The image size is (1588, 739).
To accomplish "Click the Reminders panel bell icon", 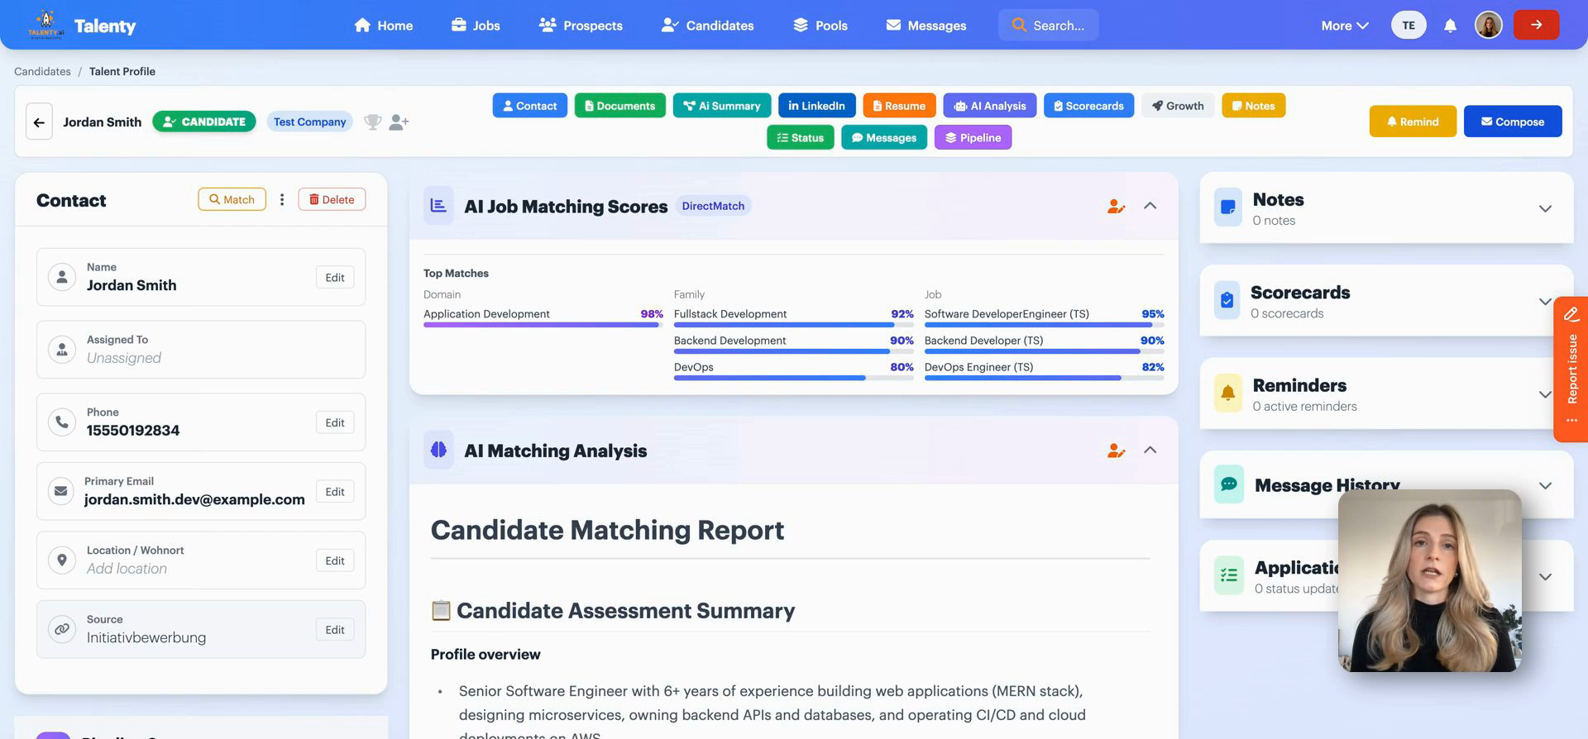I will pyautogui.click(x=1228, y=393).
